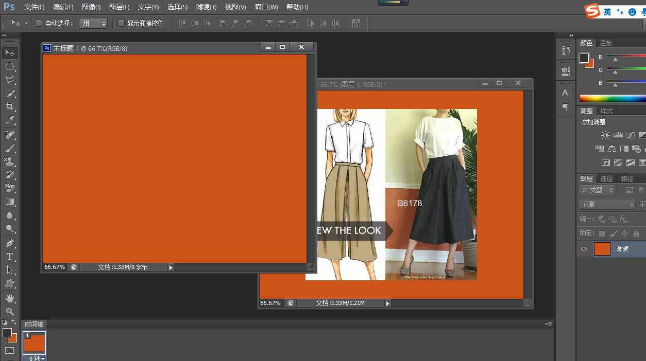Select the Healing Brush tool
The height and width of the screenshot is (361, 646).
[x=10, y=135]
